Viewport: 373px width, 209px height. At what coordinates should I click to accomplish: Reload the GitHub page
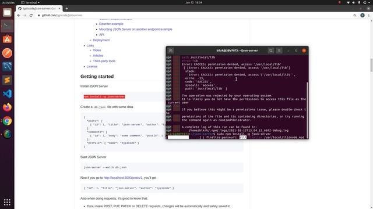[31, 15]
